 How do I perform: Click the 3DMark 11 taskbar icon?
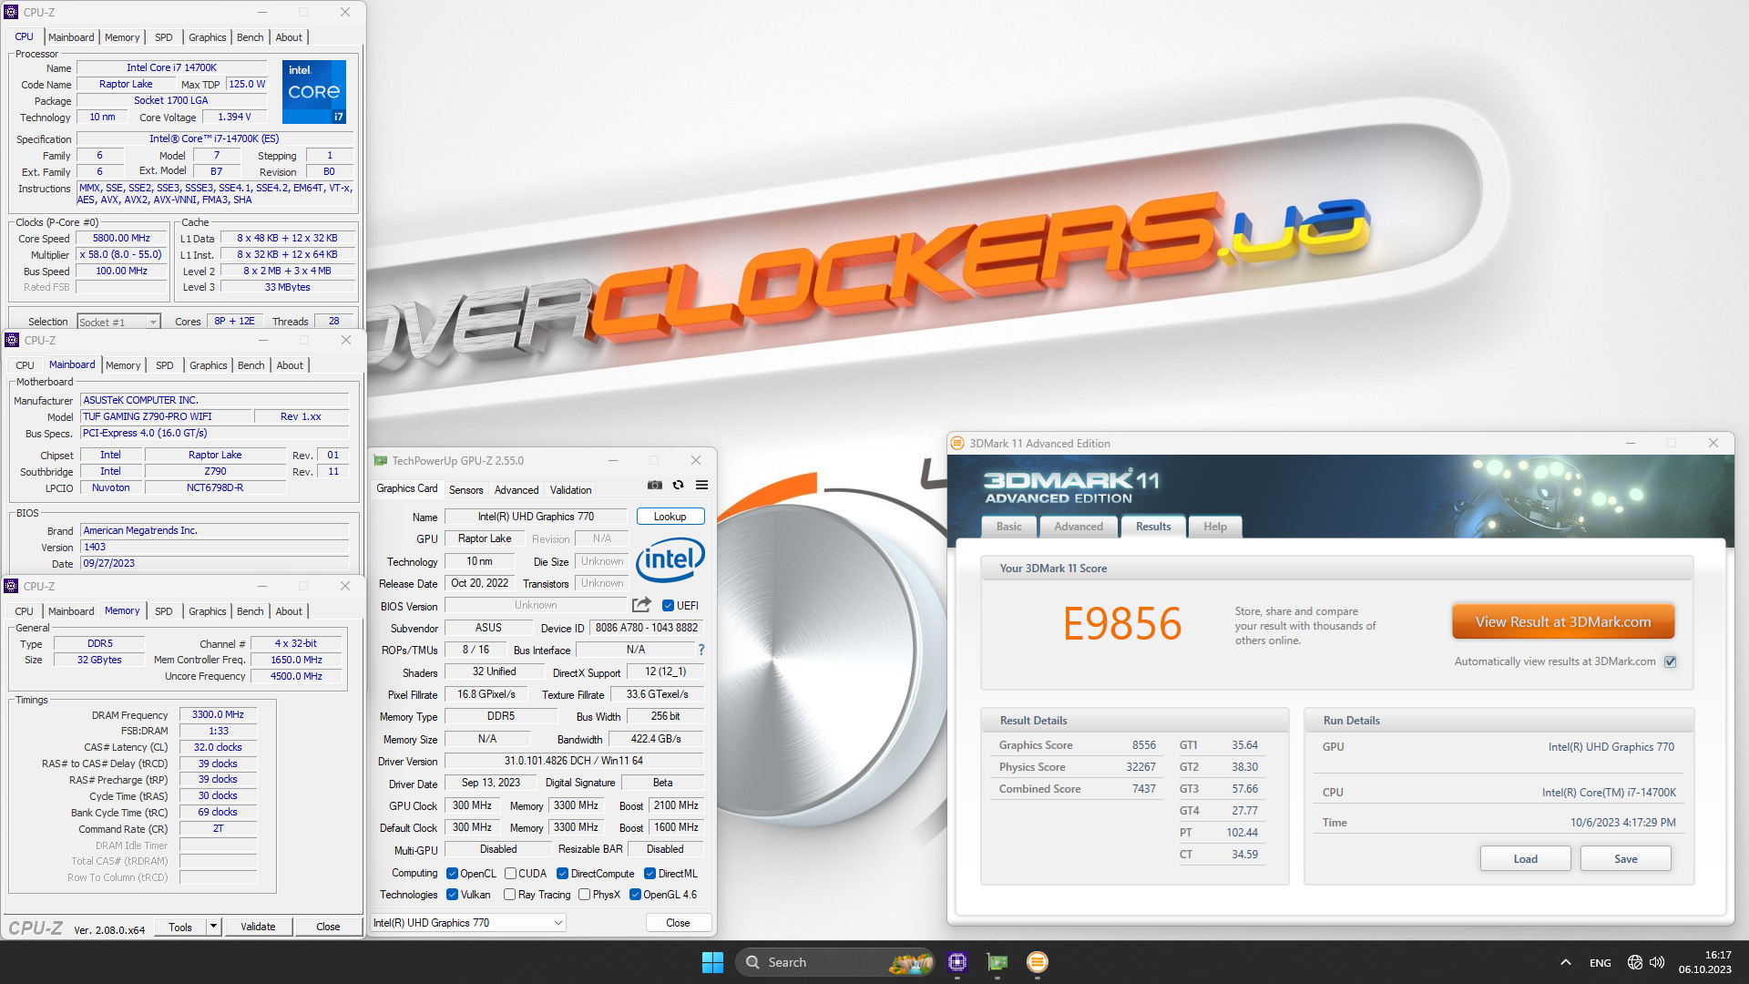pos(1037,962)
